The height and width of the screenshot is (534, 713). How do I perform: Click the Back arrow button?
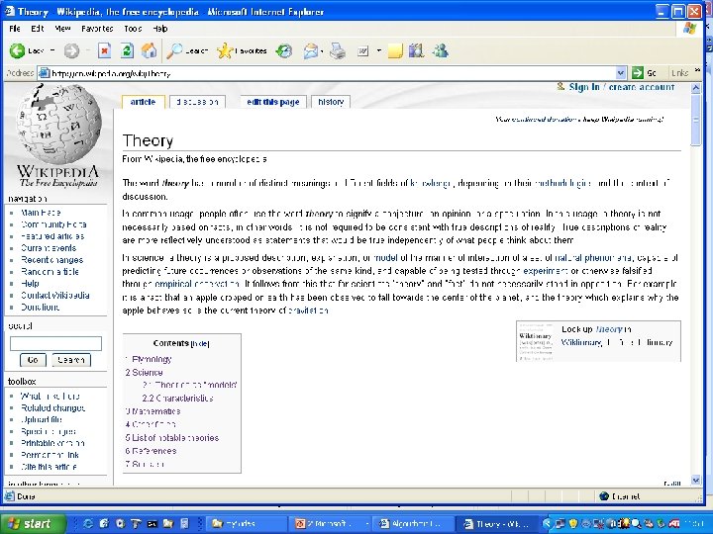(17, 50)
